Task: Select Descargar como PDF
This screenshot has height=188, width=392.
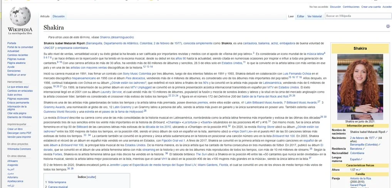Action: [x=19, y=133]
